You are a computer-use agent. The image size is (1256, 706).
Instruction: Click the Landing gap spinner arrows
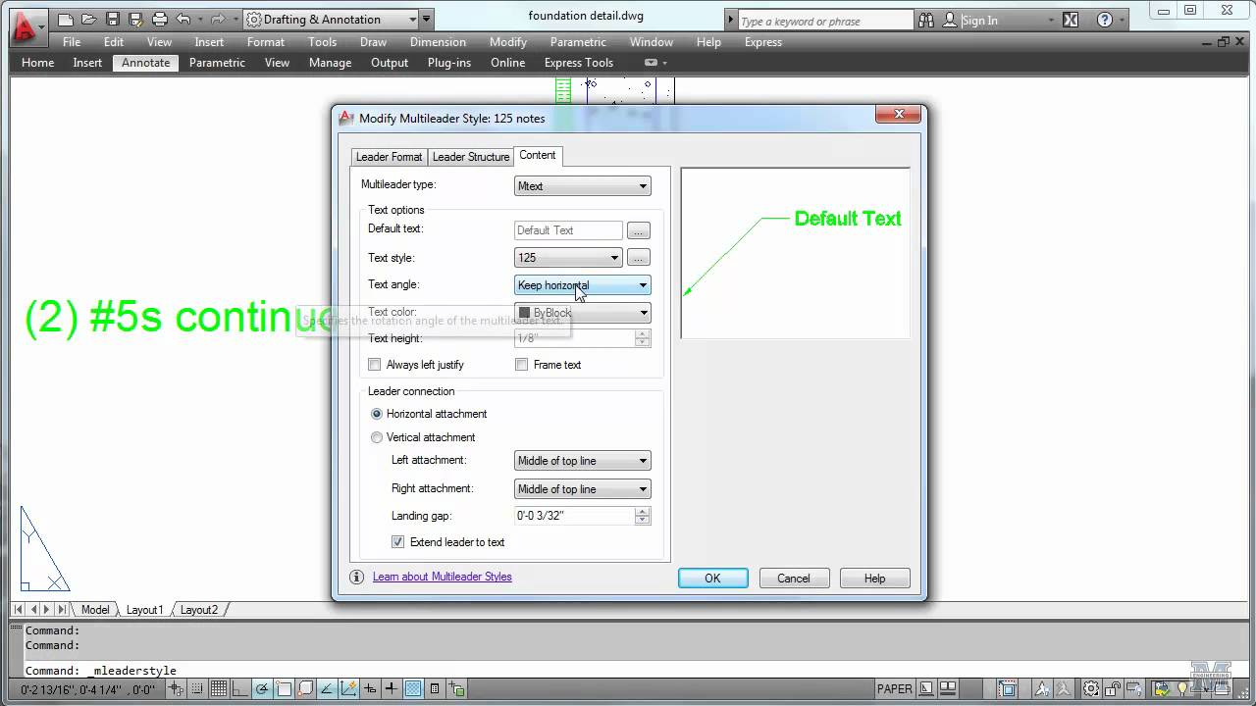(643, 516)
